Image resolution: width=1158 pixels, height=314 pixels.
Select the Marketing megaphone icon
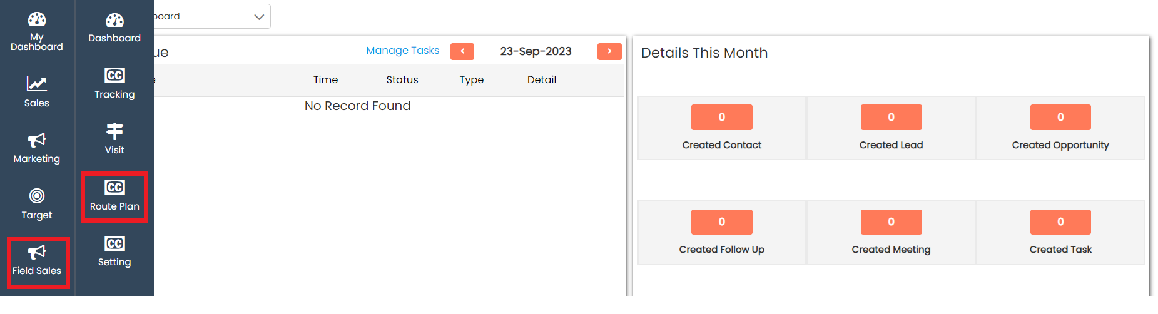(37, 140)
